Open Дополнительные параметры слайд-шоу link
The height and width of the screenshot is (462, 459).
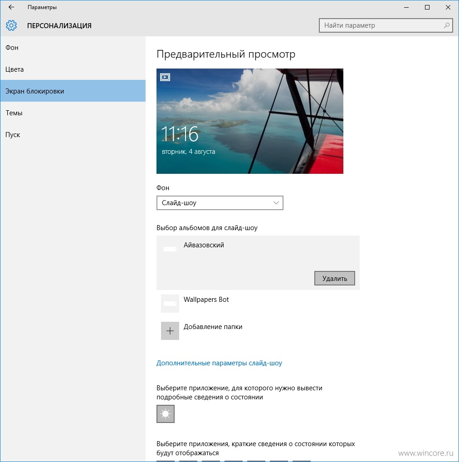[x=219, y=363]
